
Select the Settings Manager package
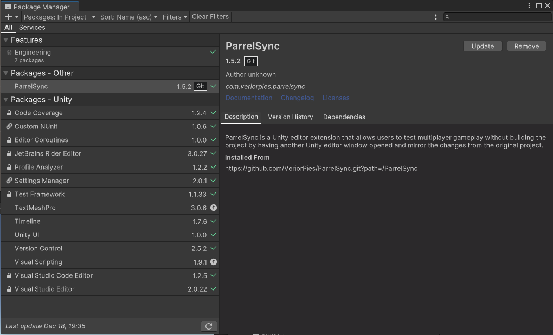(x=110, y=181)
